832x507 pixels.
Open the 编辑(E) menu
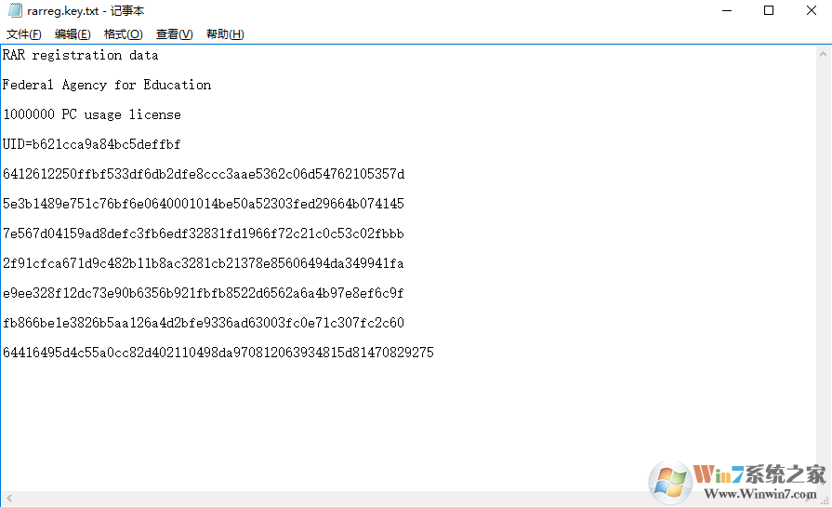tap(73, 34)
